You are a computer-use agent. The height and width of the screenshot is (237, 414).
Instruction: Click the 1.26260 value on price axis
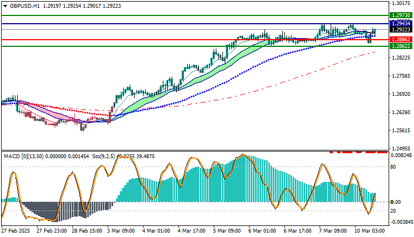point(401,112)
